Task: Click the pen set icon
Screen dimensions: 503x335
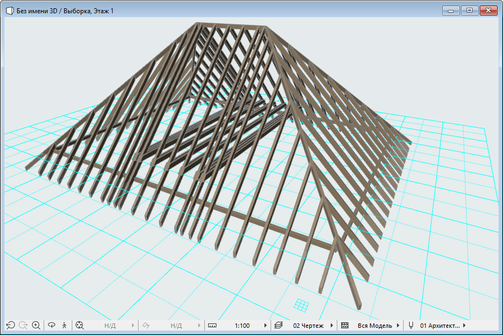Action: click(x=410, y=326)
